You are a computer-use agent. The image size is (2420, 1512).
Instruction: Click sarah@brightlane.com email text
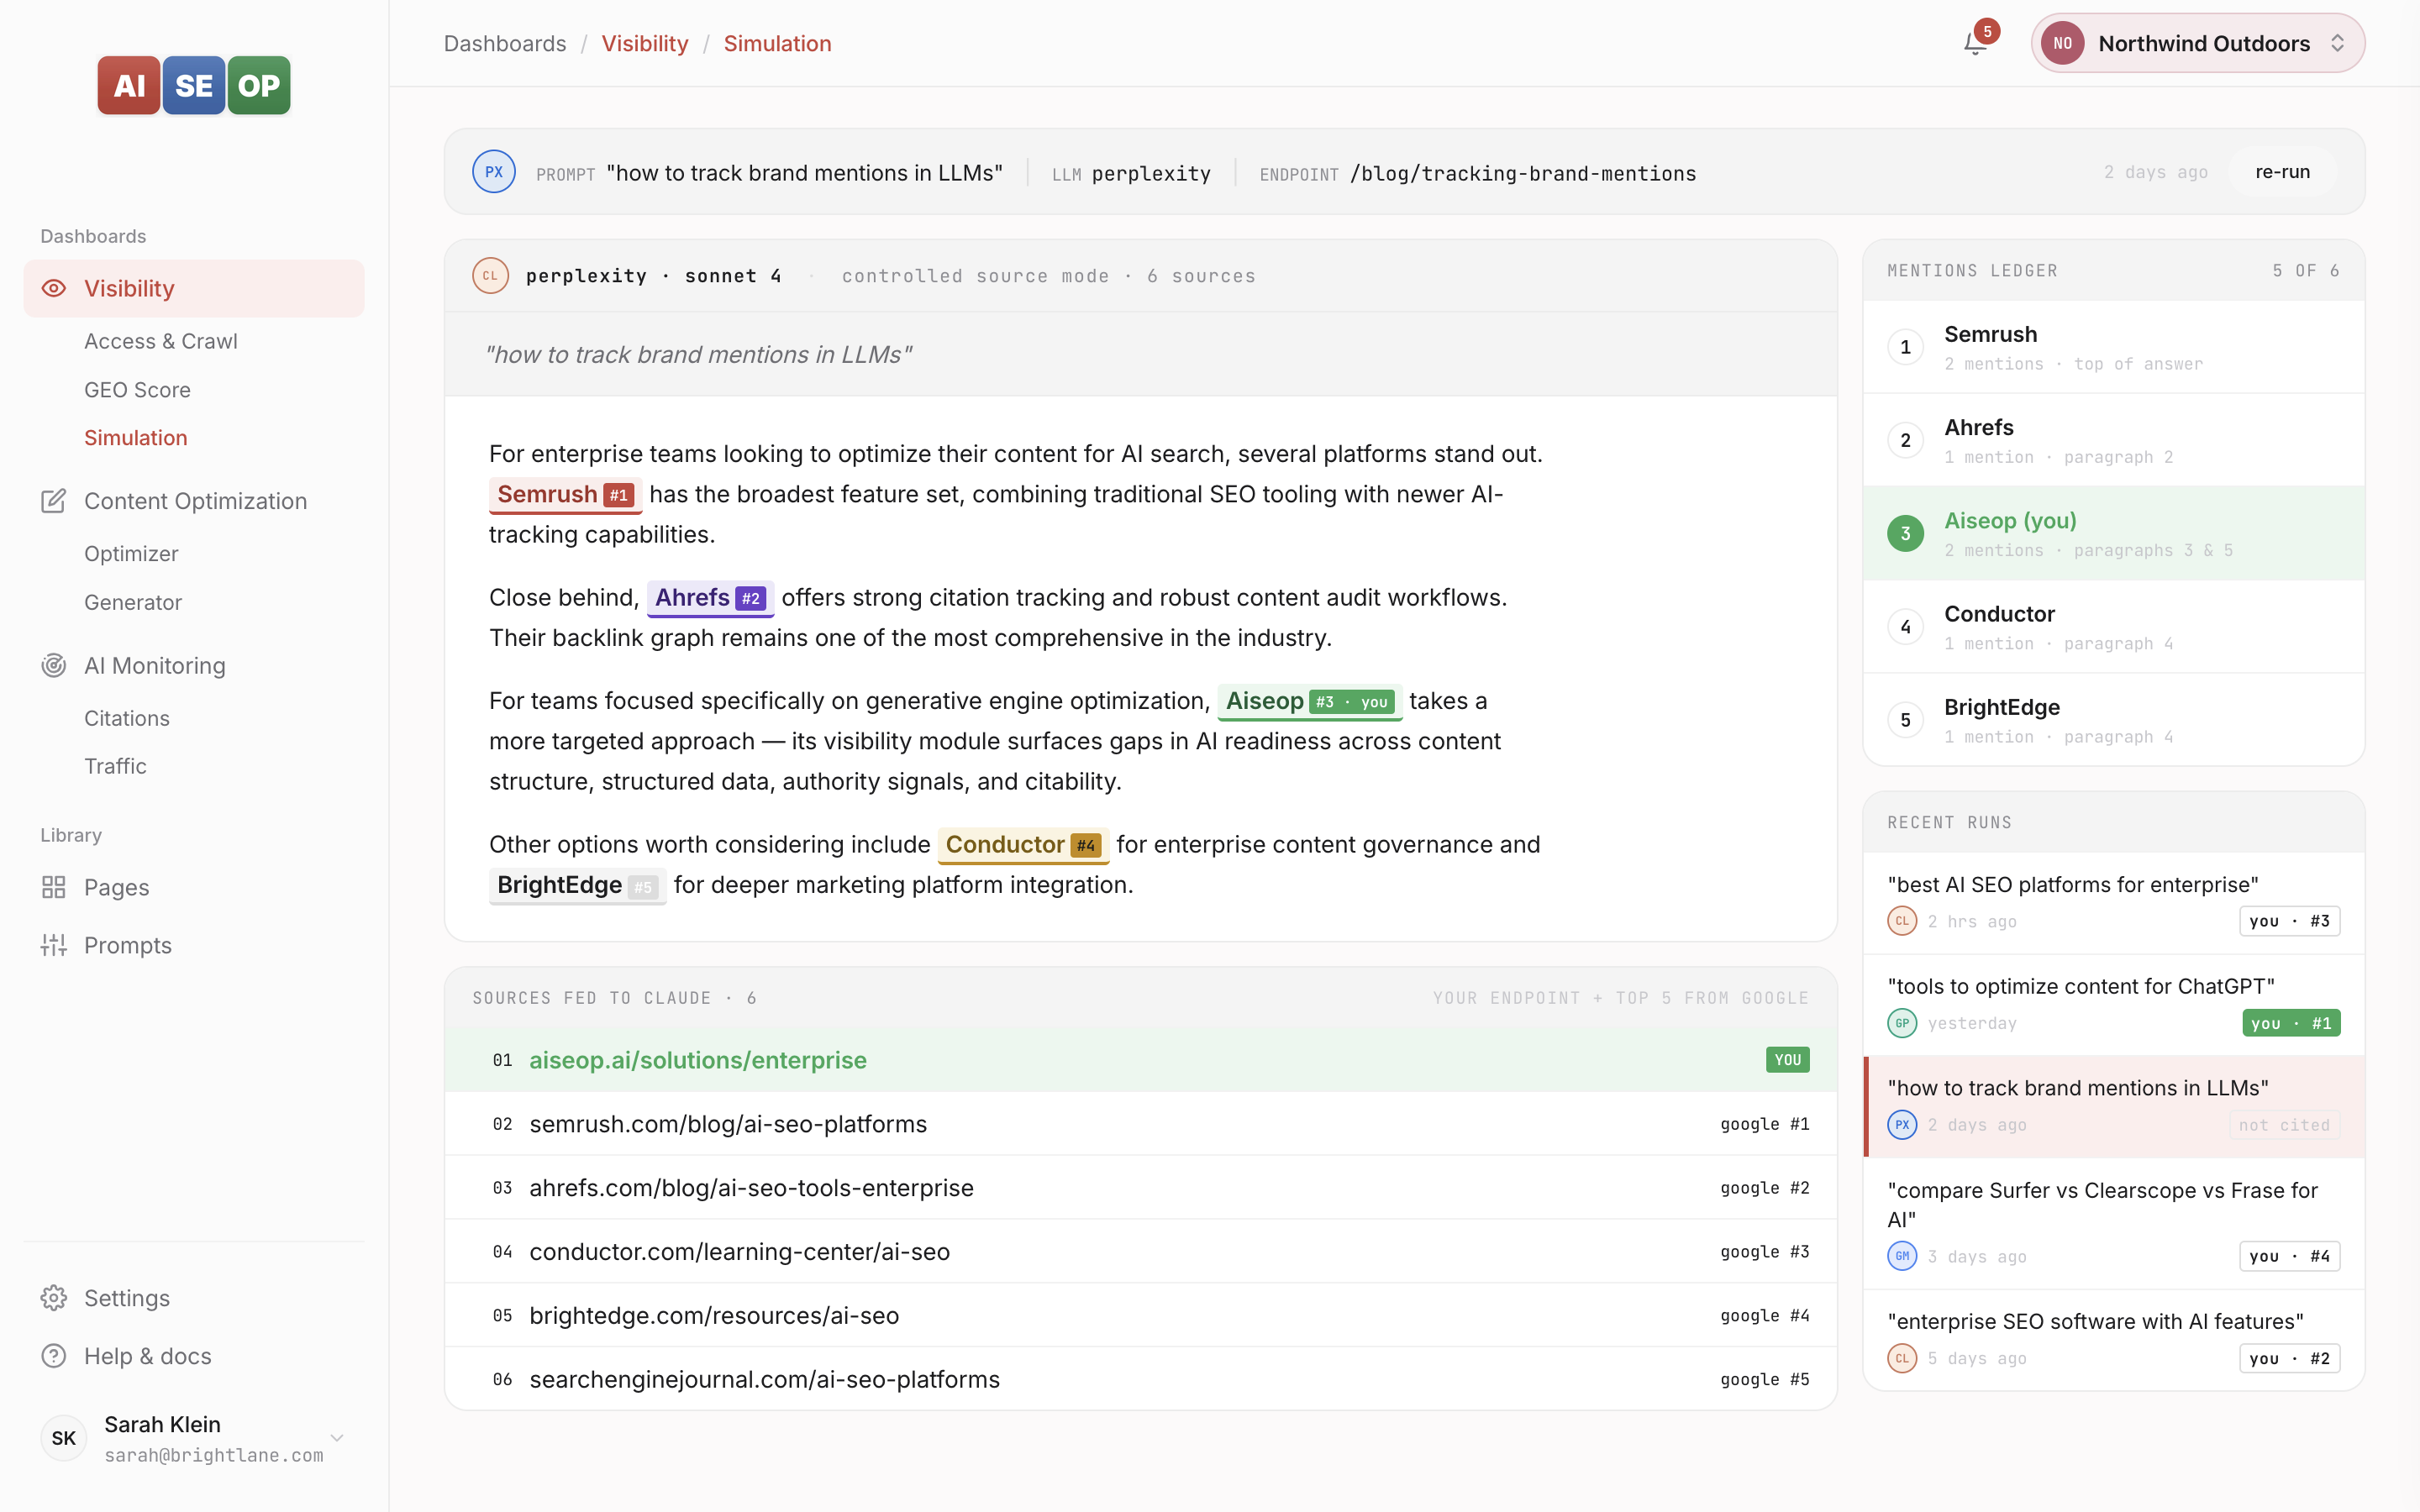click(214, 1455)
